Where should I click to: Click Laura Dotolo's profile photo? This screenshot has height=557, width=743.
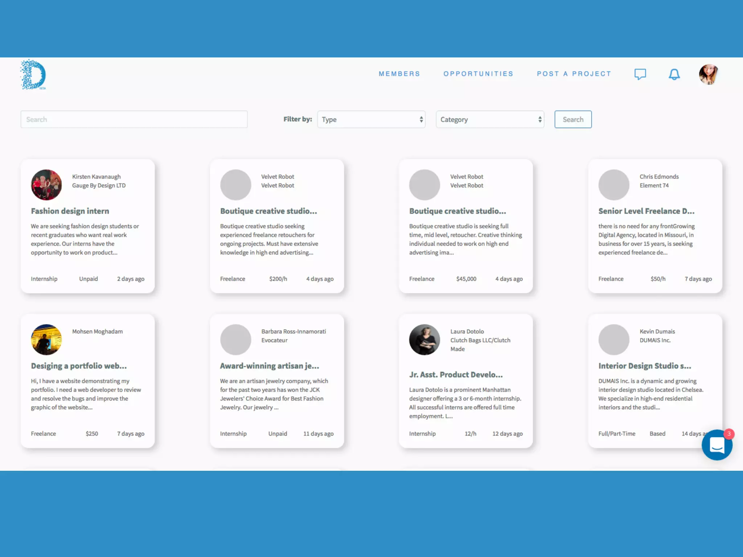point(424,339)
